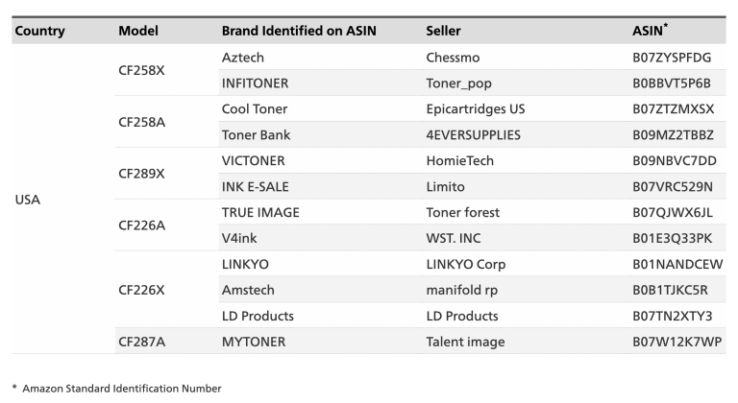The width and height of the screenshot is (738, 403).
Task: Click the Country column header
Action: click(x=39, y=31)
